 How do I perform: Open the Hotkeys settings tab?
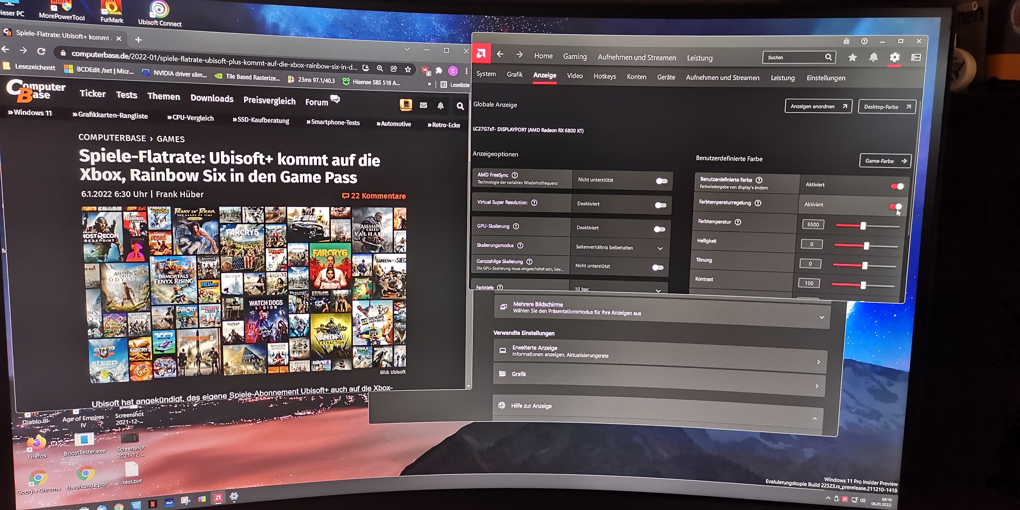pos(605,76)
